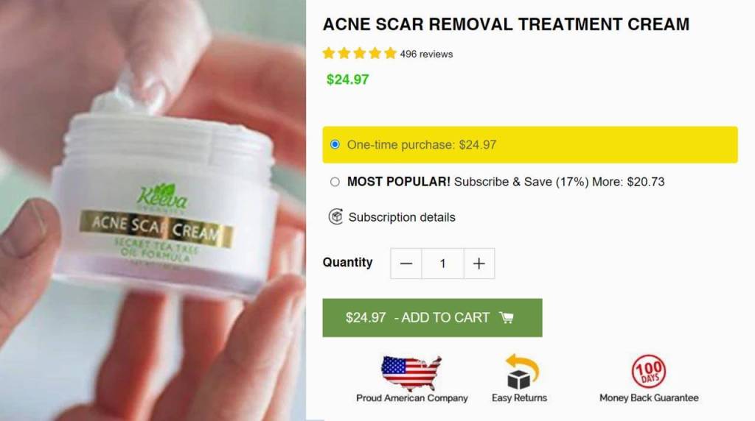Image resolution: width=755 pixels, height=421 pixels.
Task: Click the Keeva acne cream product photo
Action: point(153,210)
